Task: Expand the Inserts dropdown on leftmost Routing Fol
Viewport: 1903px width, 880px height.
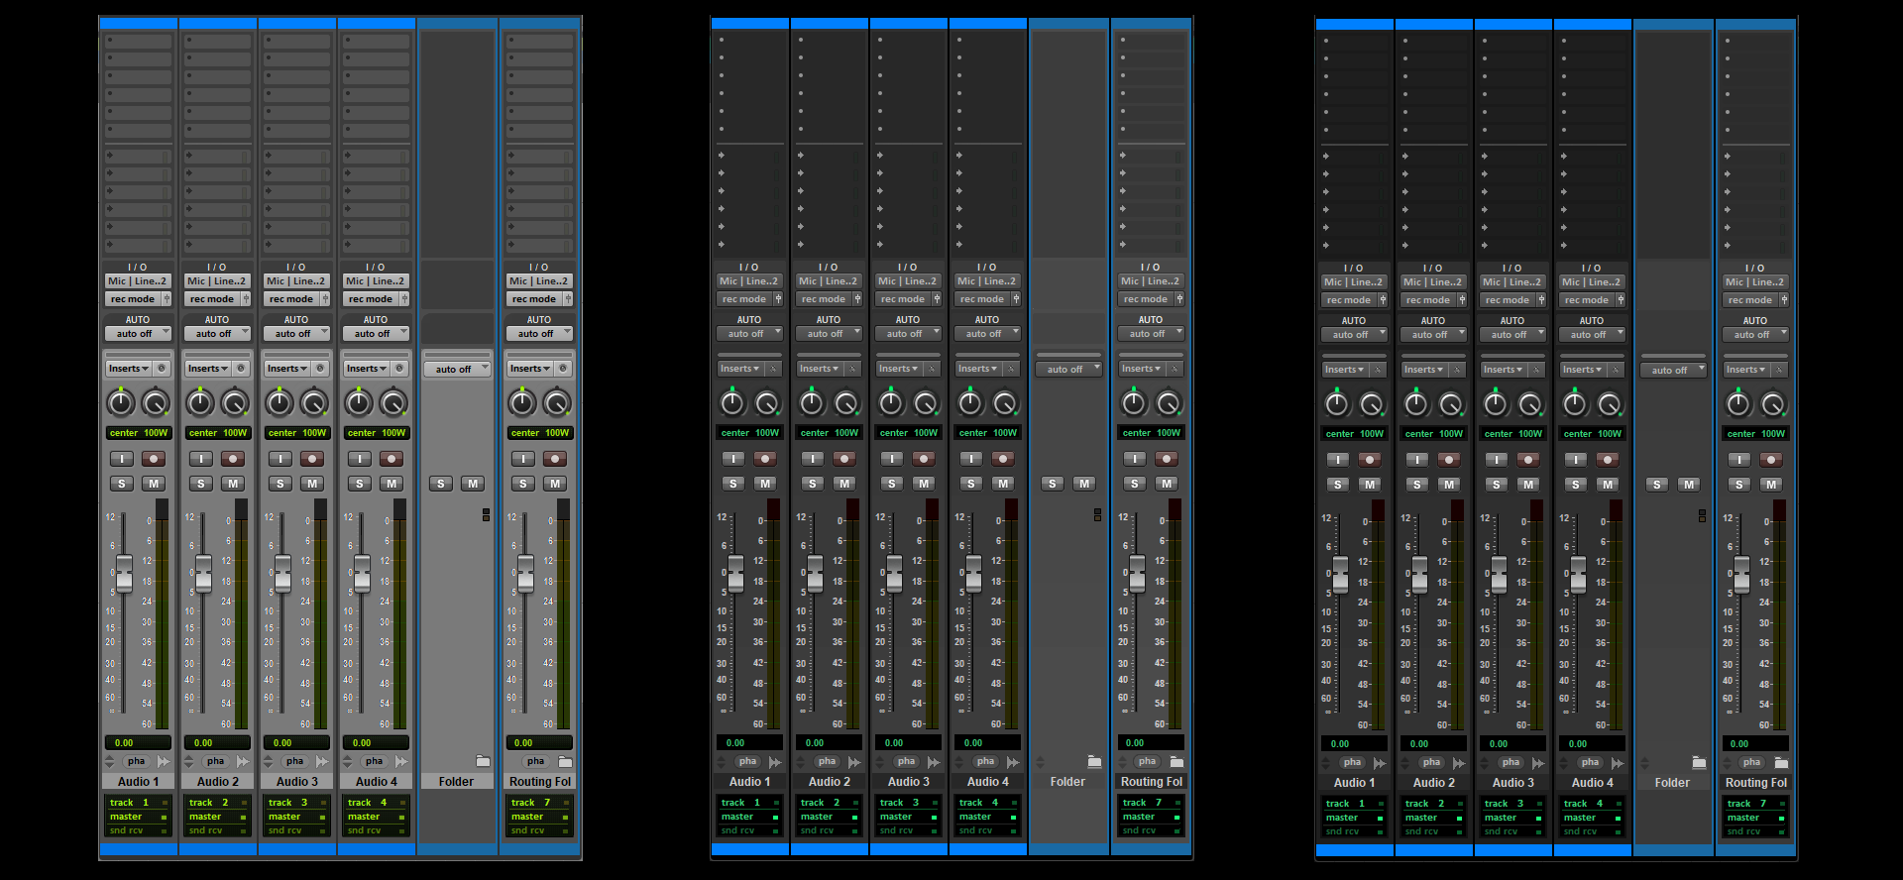Action: click(x=529, y=369)
